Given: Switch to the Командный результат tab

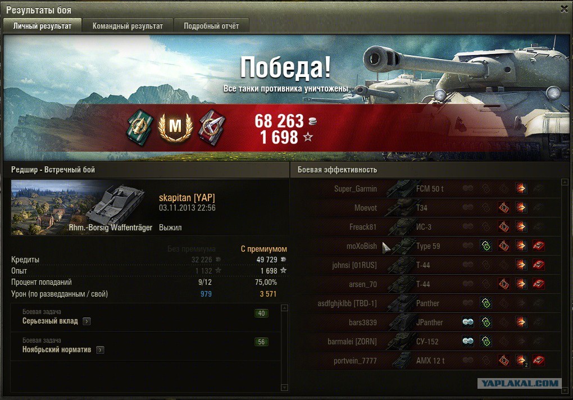Looking at the screenshot, I should (x=128, y=26).
